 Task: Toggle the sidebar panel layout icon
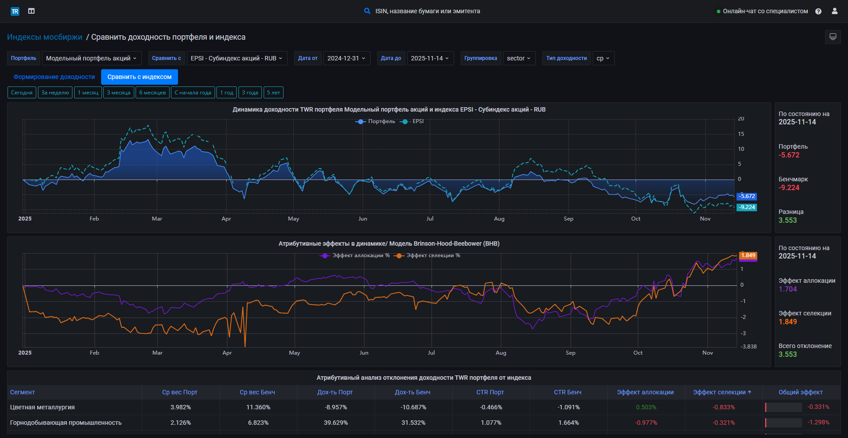(x=31, y=11)
